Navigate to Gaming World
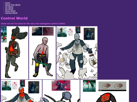The image size is (137, 102). click(11, 13)
